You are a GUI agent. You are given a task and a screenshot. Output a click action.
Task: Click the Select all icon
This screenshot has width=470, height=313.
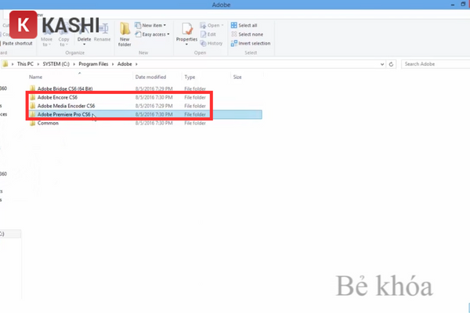click(x=233, y=26)
